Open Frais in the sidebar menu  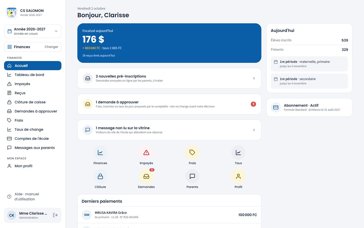tap(33, 120)
